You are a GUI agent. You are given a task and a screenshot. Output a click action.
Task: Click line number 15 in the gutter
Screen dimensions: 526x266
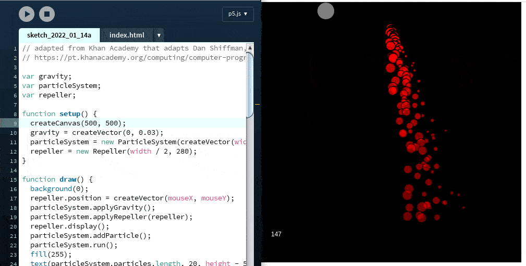coord(15,179)
